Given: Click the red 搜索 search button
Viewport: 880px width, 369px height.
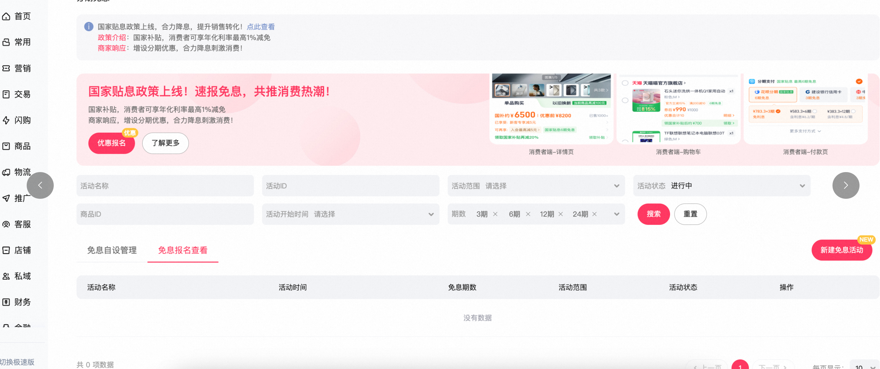Looking at the screenshot, I should [654, 214].
